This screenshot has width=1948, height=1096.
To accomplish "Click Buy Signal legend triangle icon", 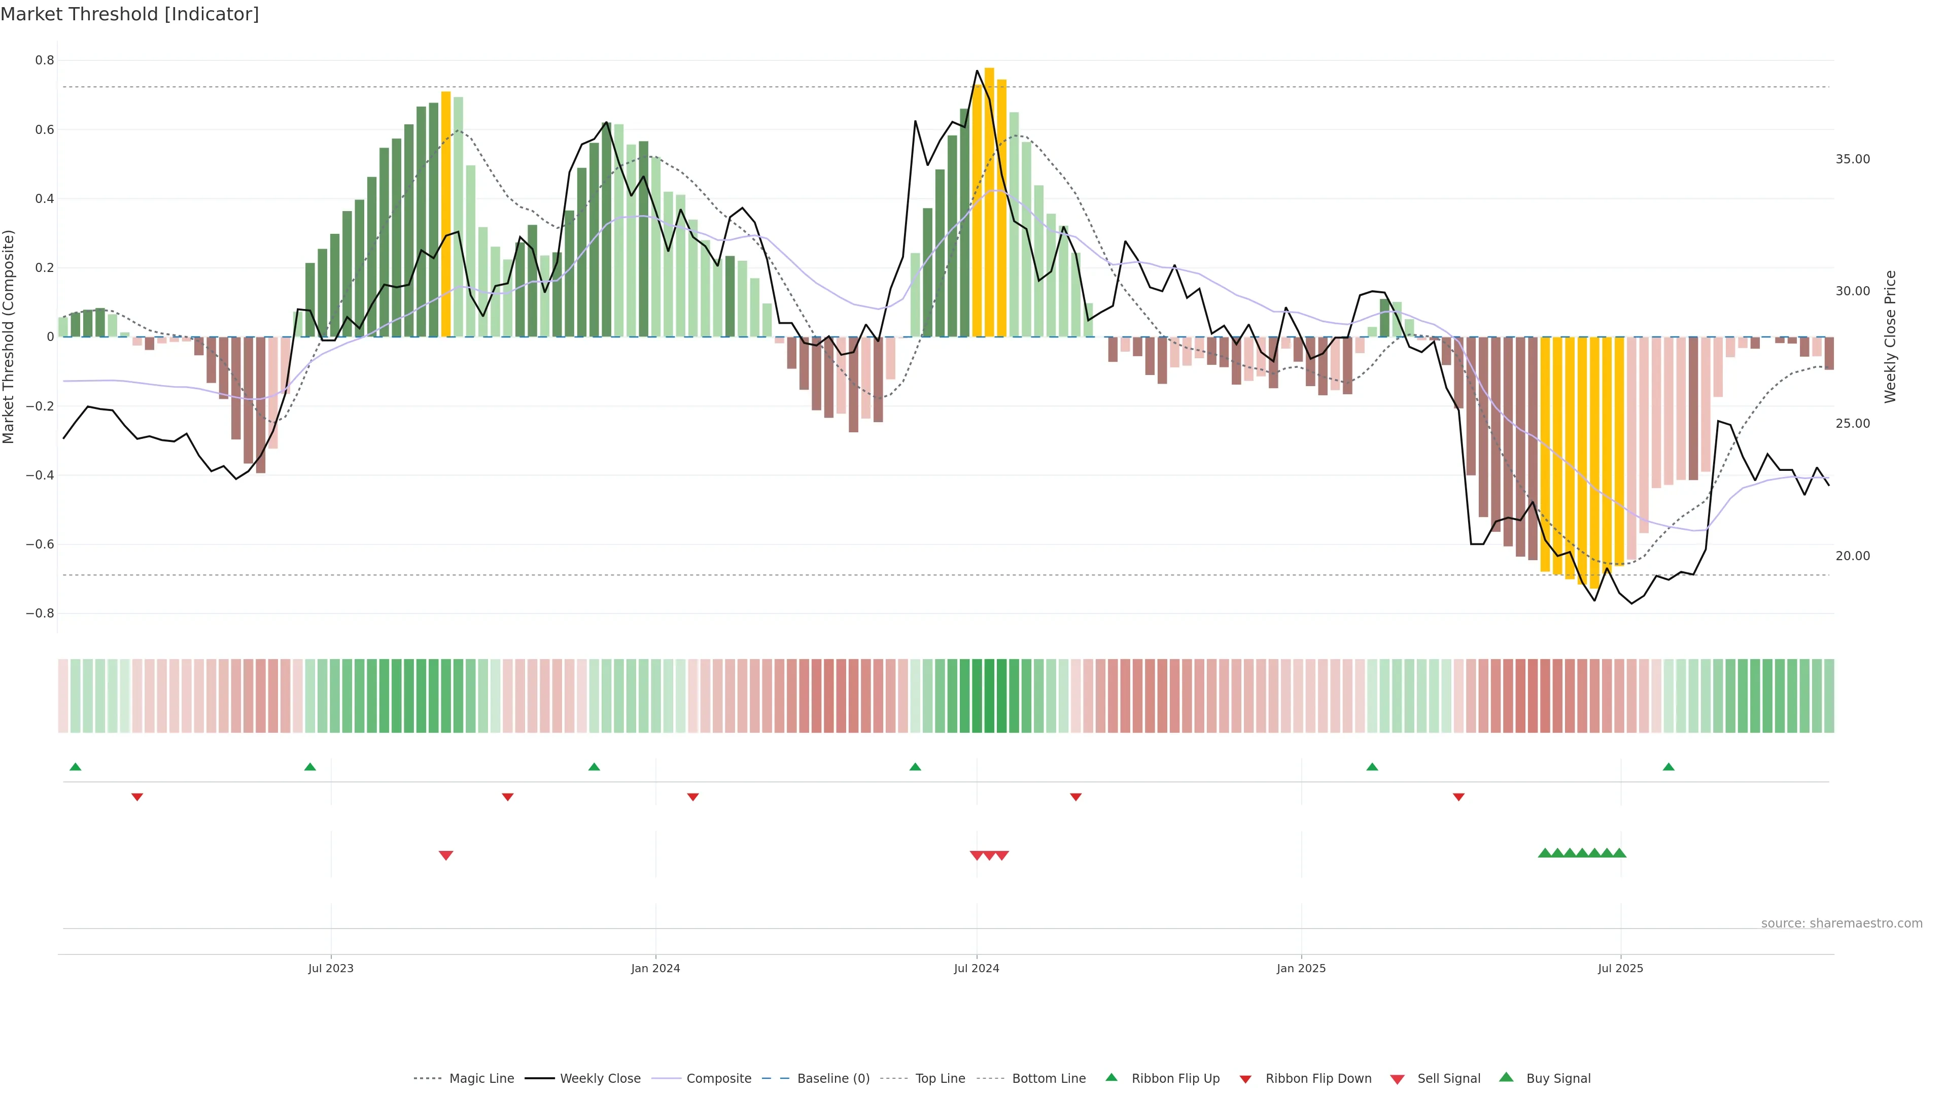I will (1506, 1077).
